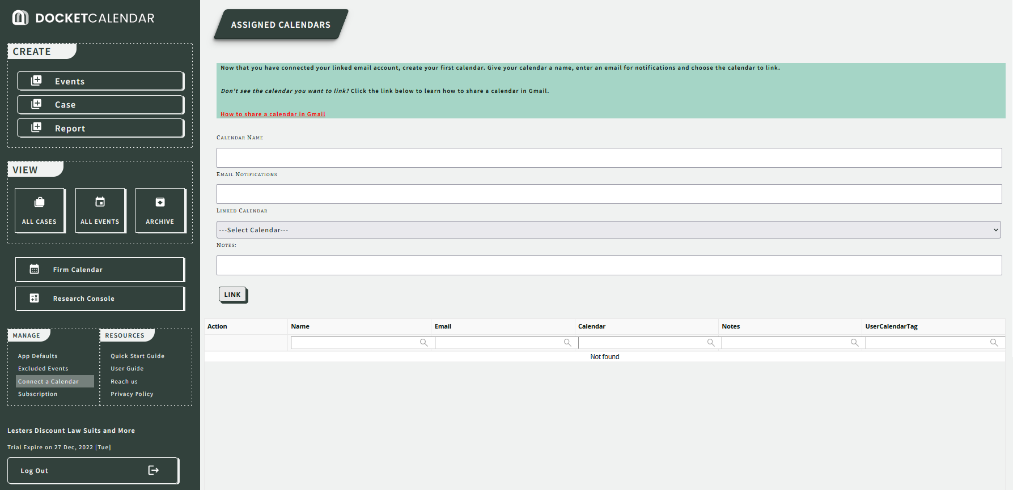View All Cases

click(40, 211)
